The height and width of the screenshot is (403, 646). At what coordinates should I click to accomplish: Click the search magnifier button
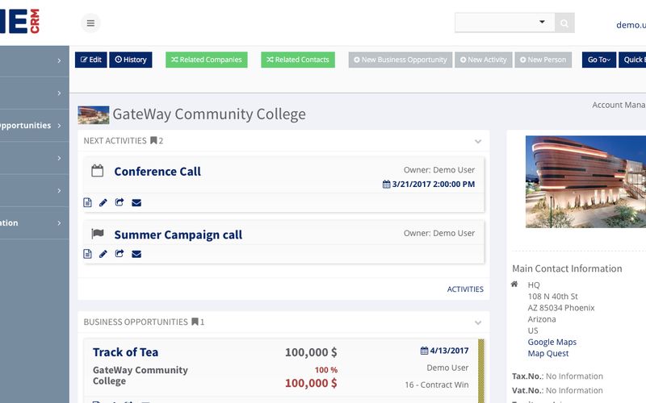tap(564, 23)
